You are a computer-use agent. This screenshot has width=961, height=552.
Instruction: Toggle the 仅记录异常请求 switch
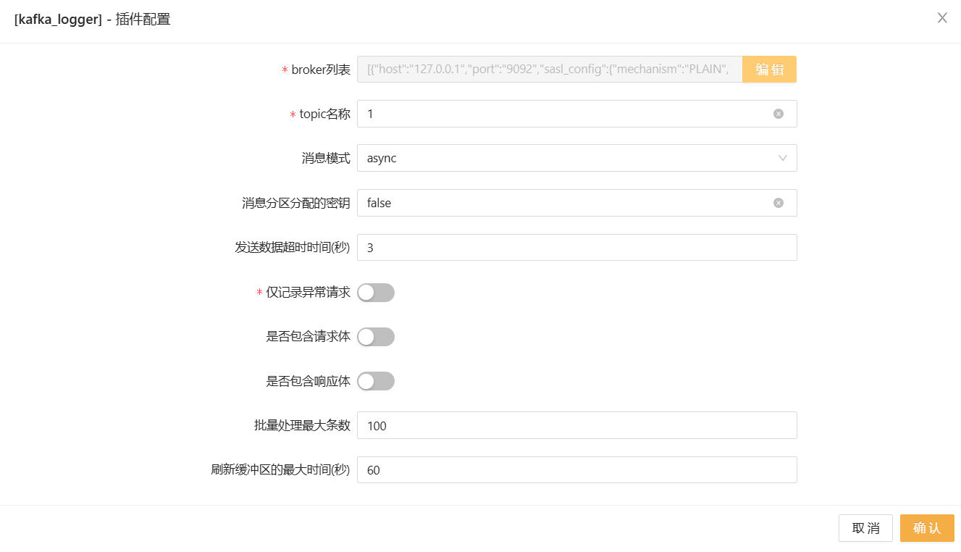click(x=376, y=293)
